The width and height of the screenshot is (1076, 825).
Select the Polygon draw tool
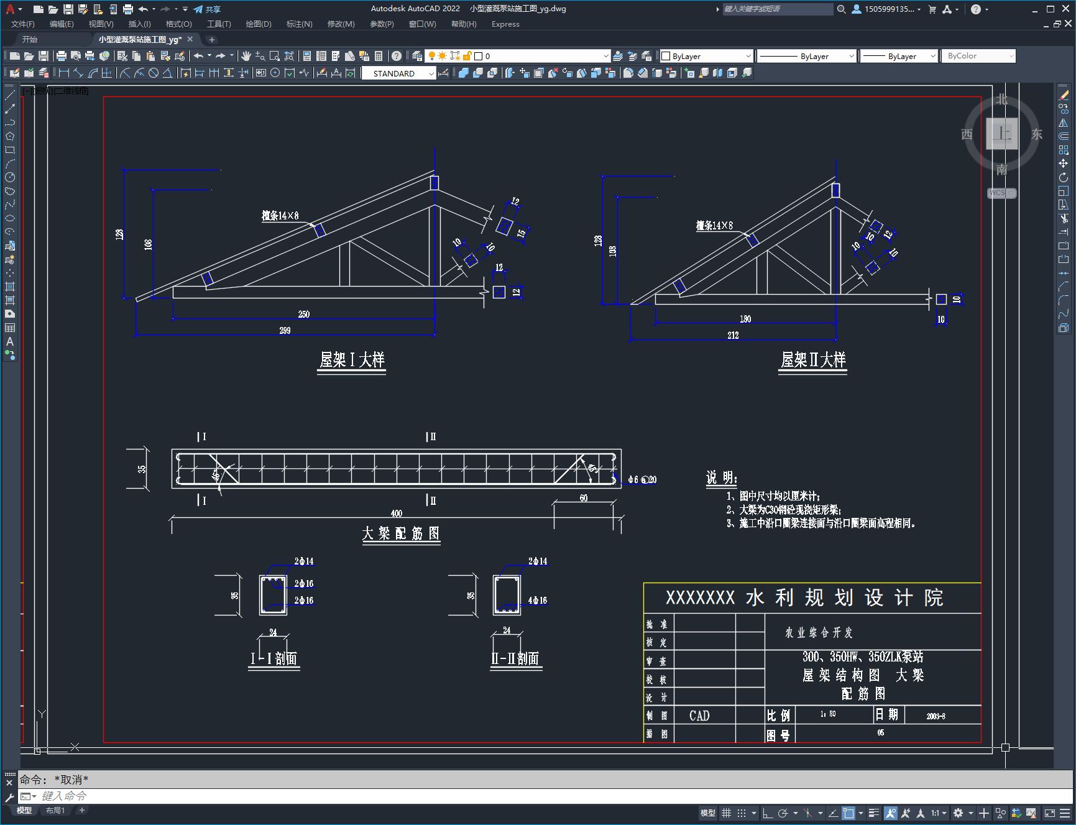coord(10,136)
